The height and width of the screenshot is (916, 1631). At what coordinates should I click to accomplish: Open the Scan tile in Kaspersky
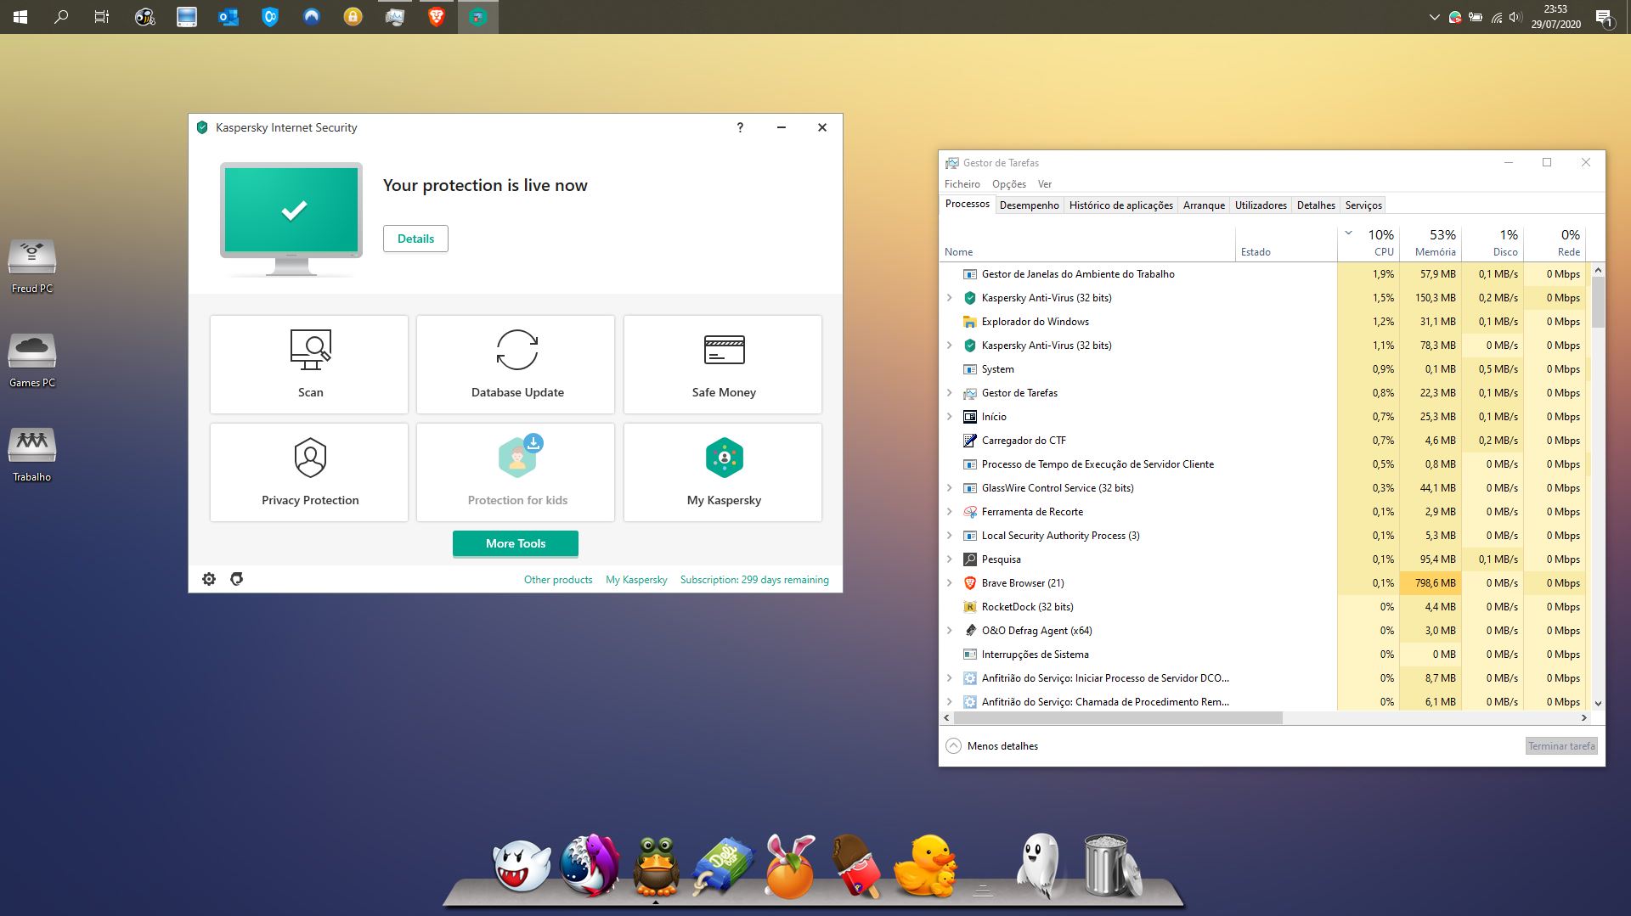(309, 364)
